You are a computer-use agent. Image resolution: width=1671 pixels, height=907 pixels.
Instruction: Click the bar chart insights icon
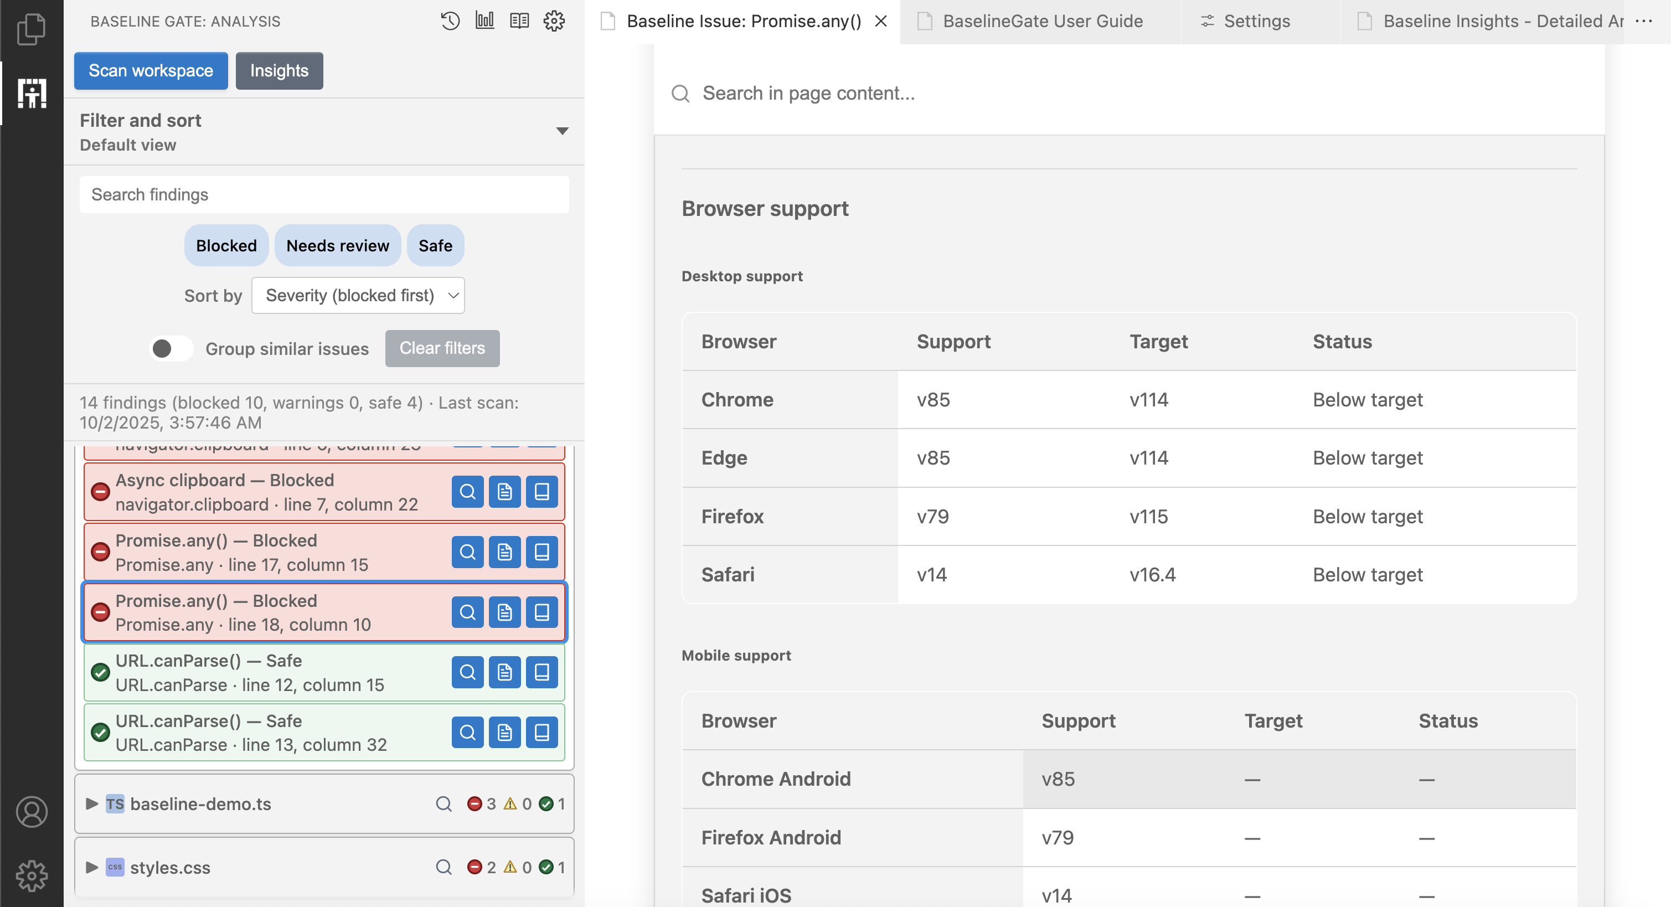pos(484,20)
